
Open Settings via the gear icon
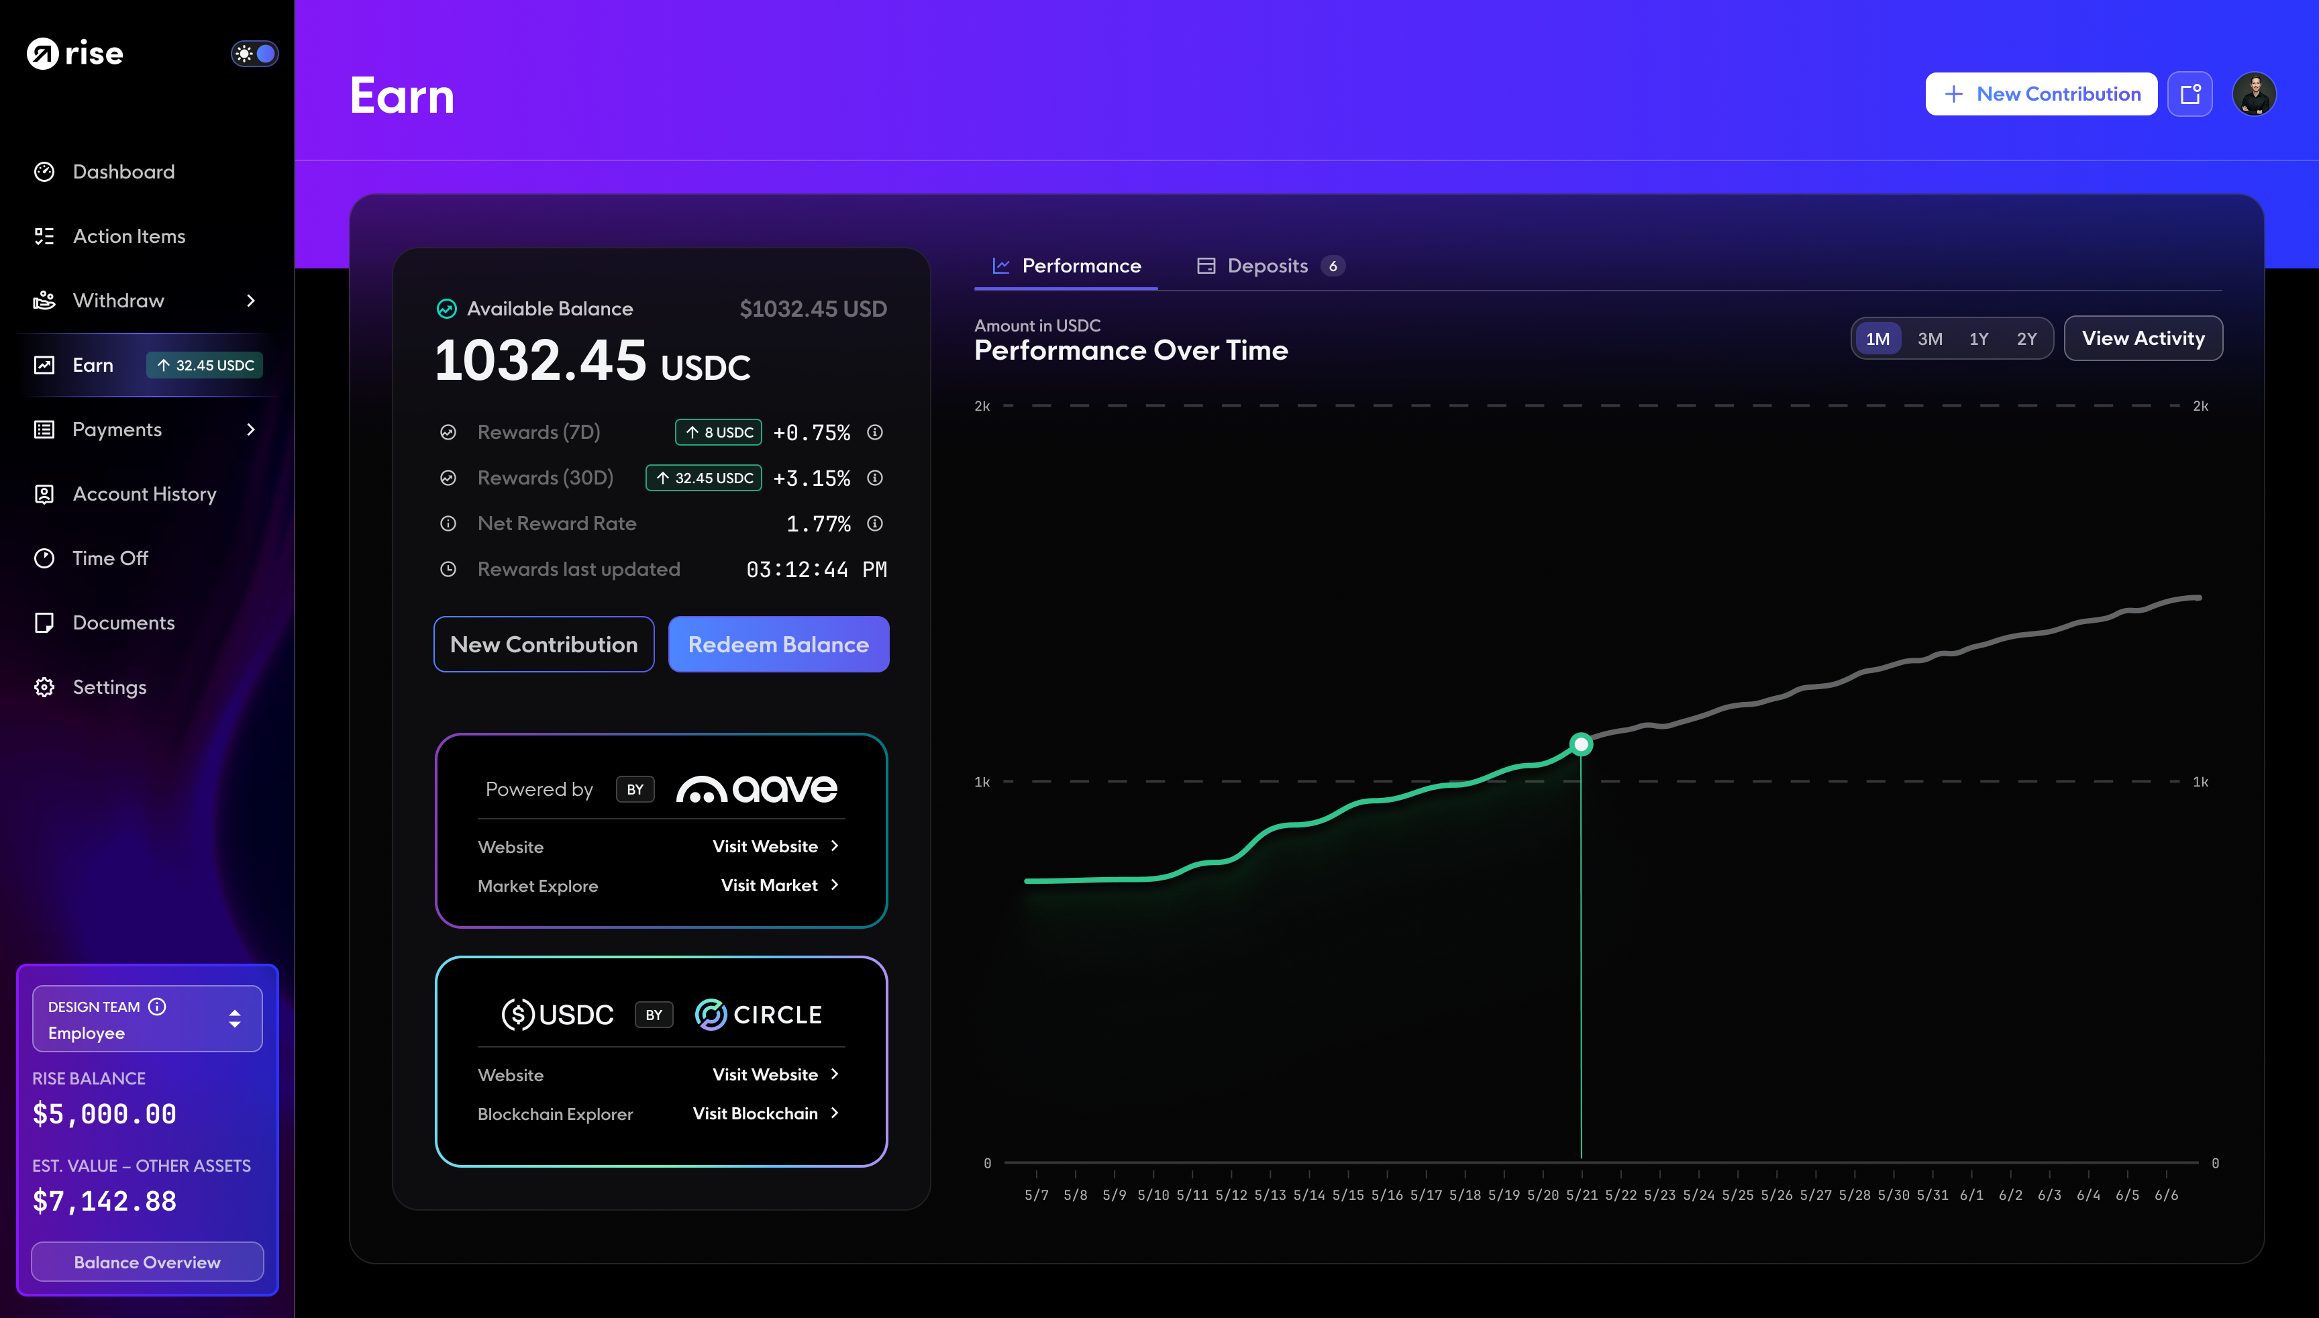pyautogui.click(x=45, y=687)
